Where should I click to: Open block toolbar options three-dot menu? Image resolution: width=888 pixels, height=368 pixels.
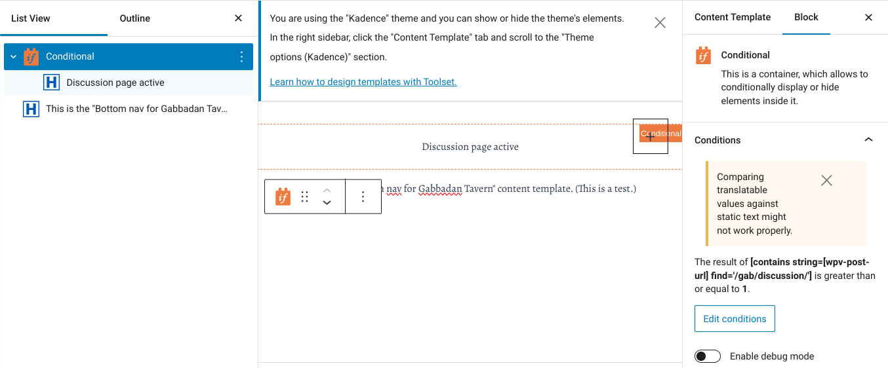tap(363, 196)
